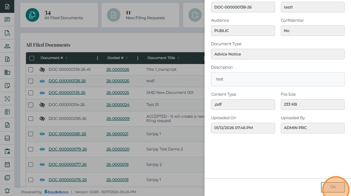Check the box for DOC-000000135-26 row

[31, 93]
